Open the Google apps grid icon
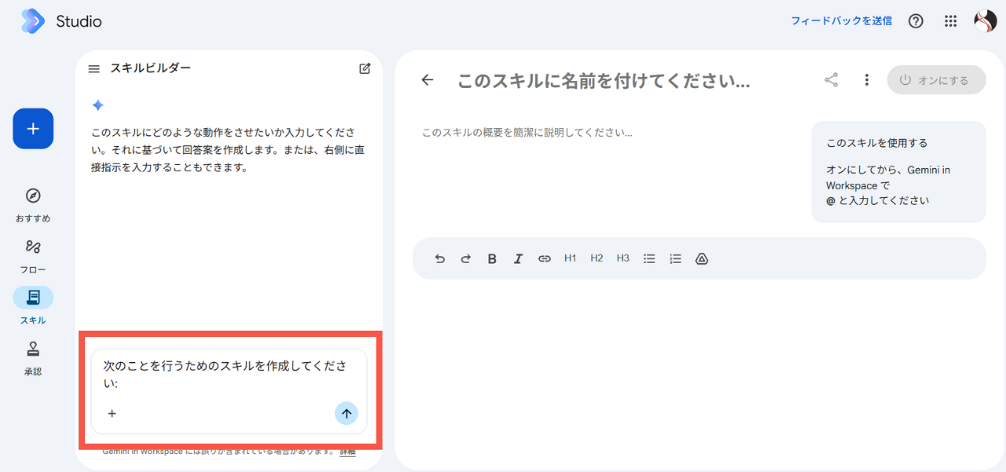1006x472 pixels. click(x=951, y=21)
